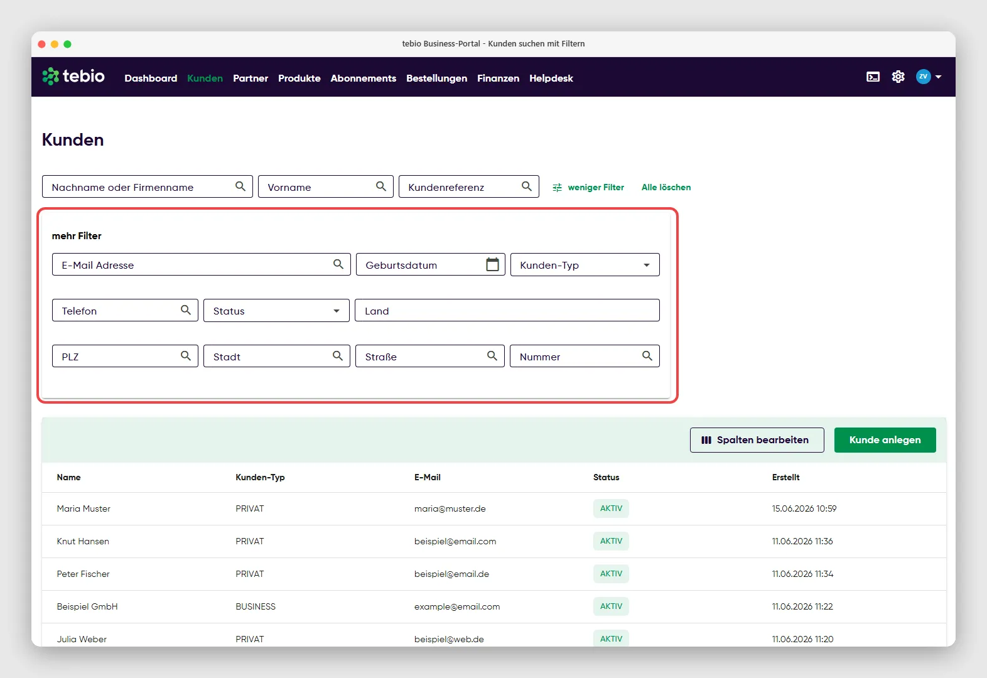This screenshot has height=678, width=987.
Task: Focus the Land input field
Action: click(507, 311)
